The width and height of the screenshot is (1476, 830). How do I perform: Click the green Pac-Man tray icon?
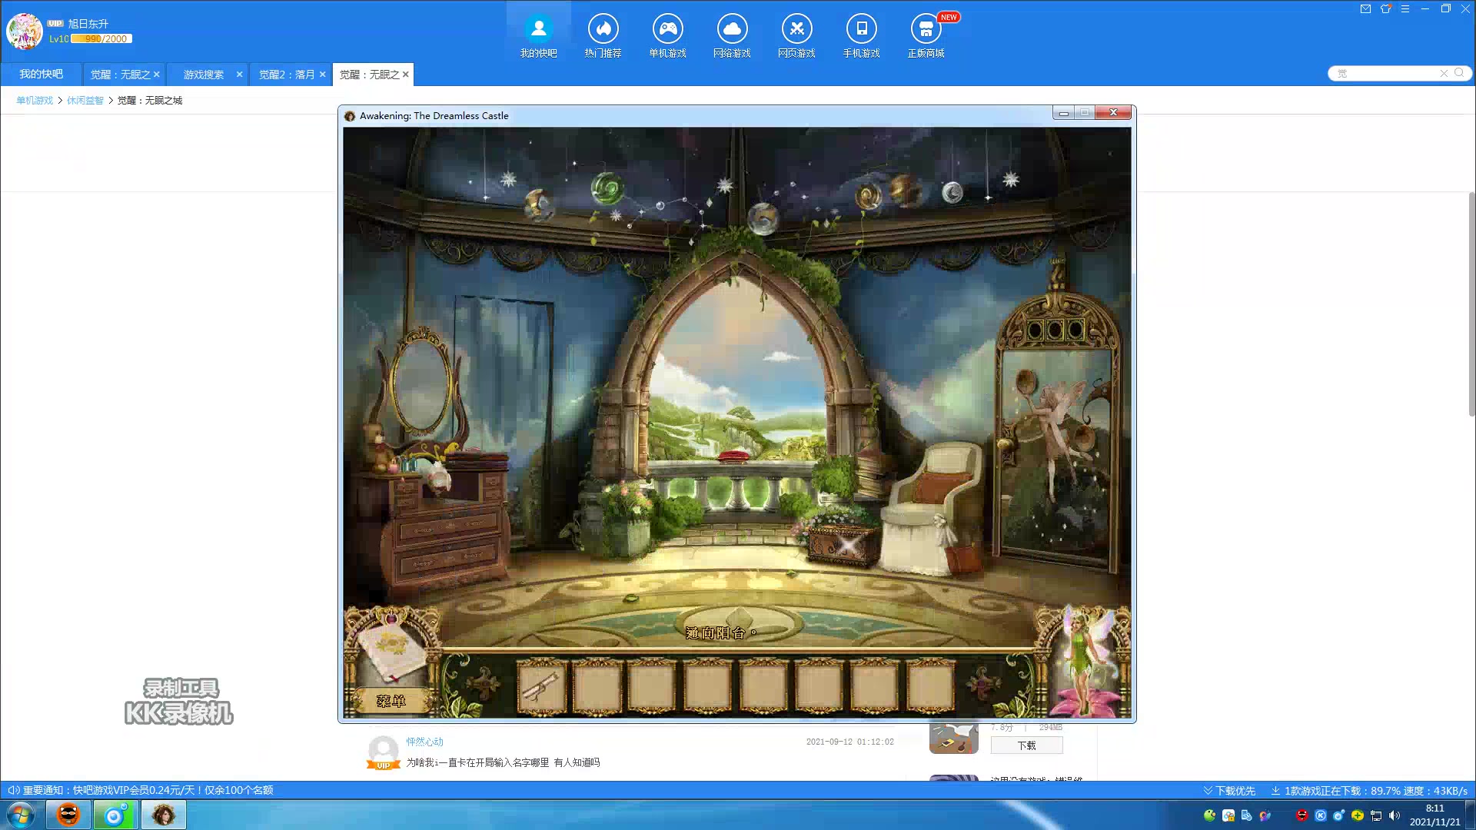[1210, 815]
